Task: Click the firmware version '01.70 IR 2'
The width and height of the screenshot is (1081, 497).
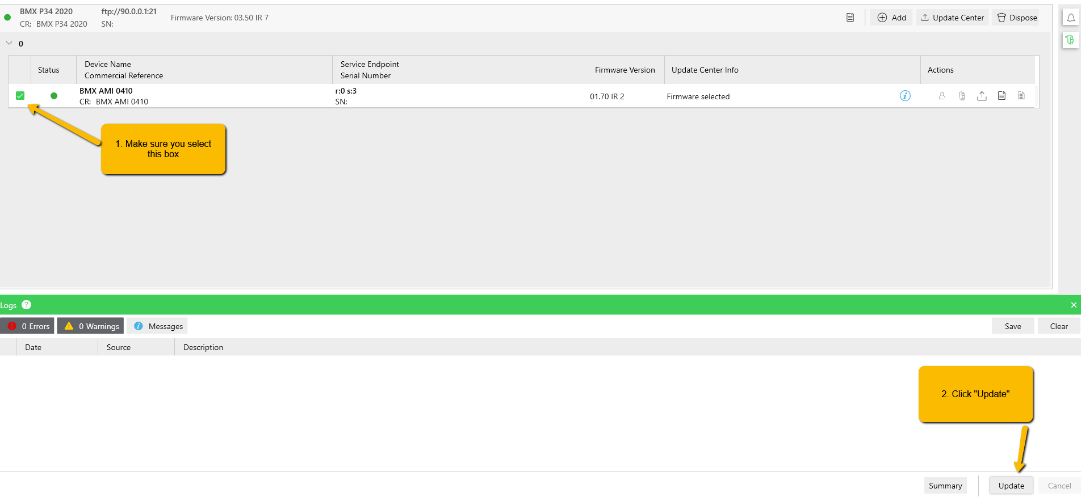Action: [607, 96]
